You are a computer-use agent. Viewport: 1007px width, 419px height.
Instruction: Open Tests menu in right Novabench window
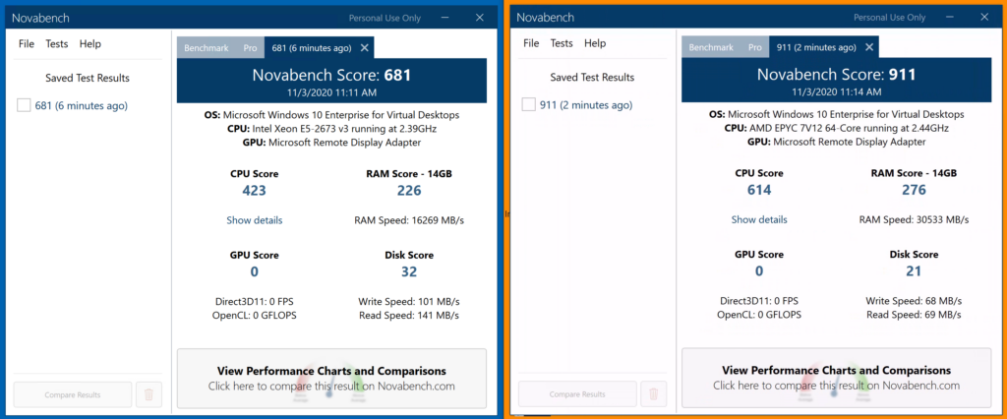tap(562, 43)
